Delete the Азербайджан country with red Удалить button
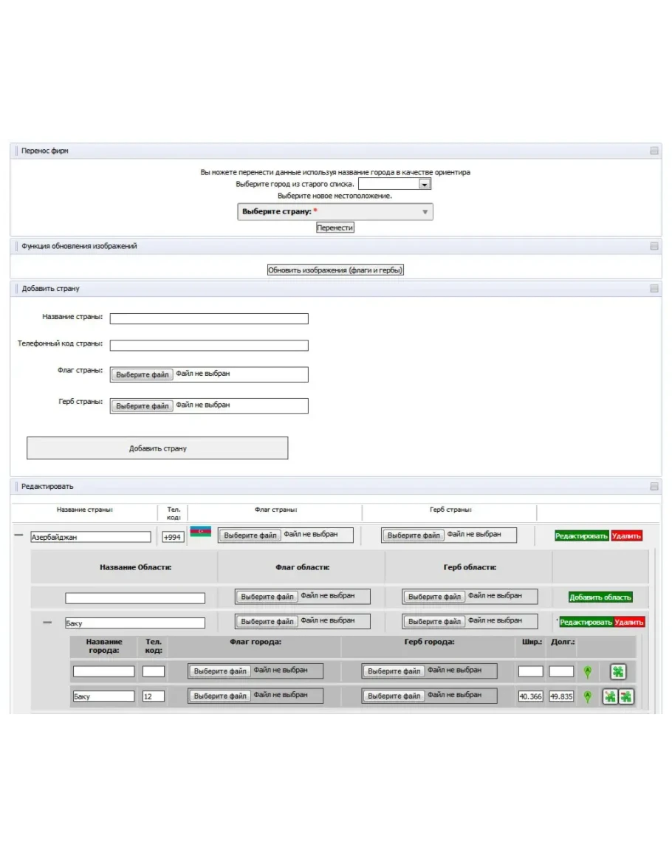 [626, 536]
